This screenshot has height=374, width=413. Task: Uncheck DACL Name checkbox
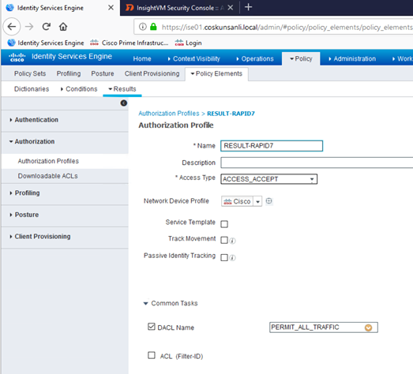(152, 327)
